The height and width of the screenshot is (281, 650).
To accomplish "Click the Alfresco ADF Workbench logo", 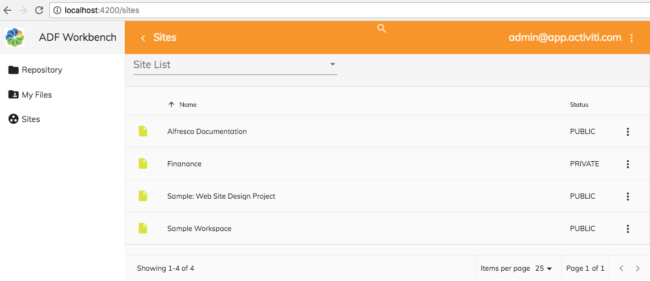I will (x=15, y=37).
